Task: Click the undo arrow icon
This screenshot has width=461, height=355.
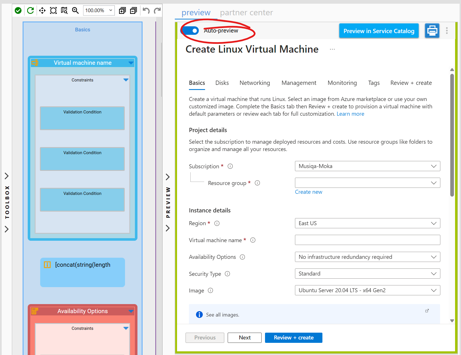Action: (146, 11)
